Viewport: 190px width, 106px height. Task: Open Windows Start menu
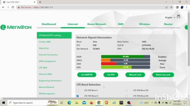(4, 103)
